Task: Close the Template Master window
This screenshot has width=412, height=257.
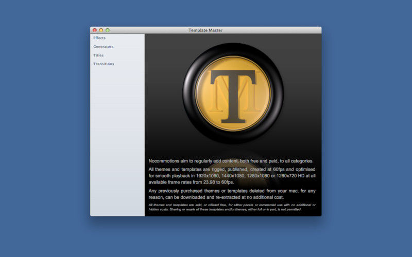Action: click(94, 30)
